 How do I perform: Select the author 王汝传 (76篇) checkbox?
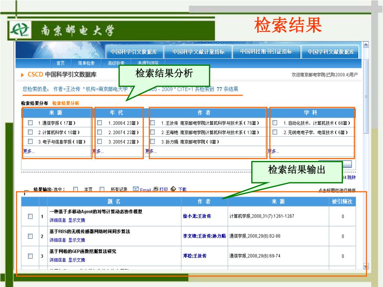pos(153,123)
